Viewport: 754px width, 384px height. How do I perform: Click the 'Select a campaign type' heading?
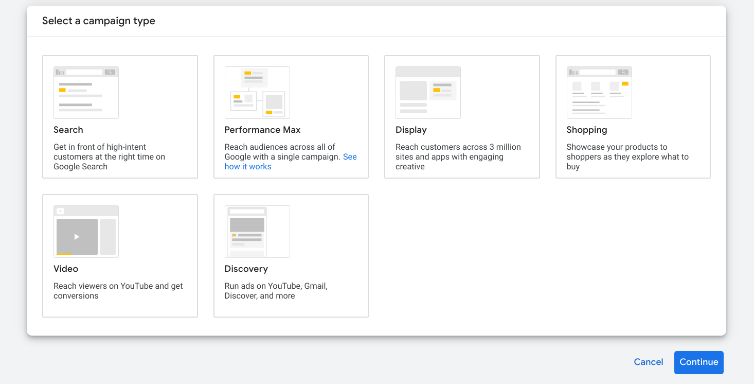click(x=99, y=21)
